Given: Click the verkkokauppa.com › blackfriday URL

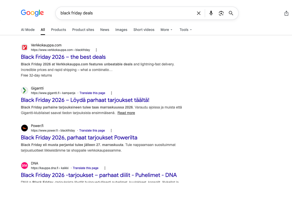Looking at the screenshot, I should (x=60, y=50).
